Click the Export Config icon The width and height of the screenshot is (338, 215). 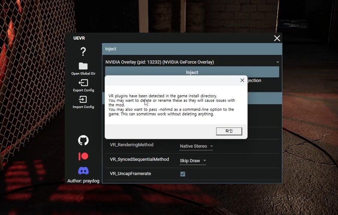click(83, 82)
